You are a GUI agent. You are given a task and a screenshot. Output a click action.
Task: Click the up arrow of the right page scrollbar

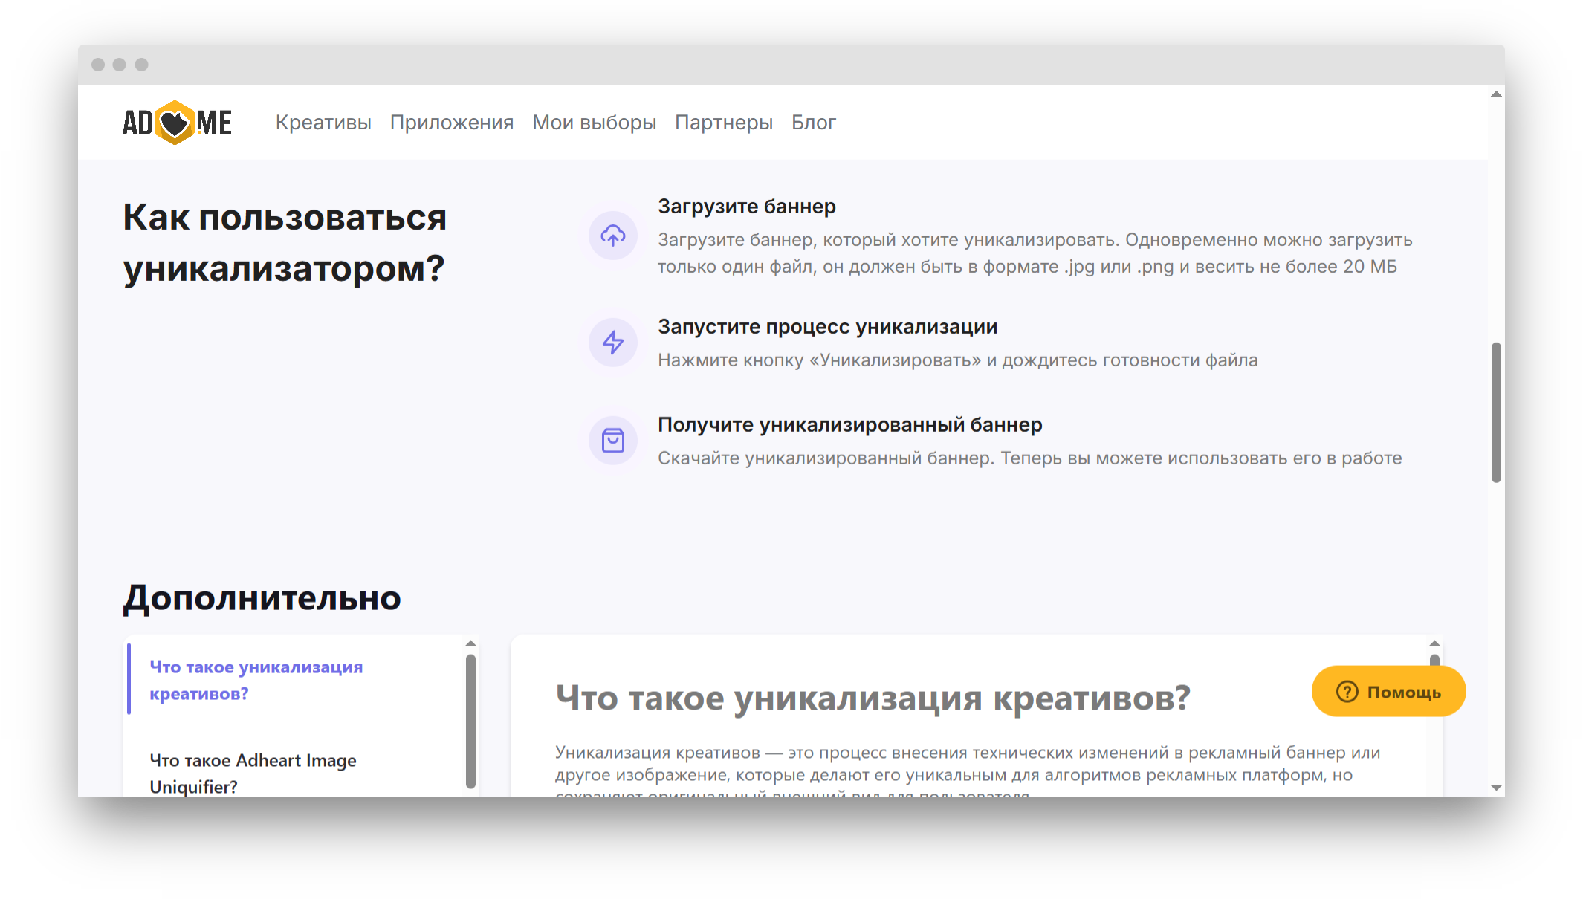point(1495,94)
